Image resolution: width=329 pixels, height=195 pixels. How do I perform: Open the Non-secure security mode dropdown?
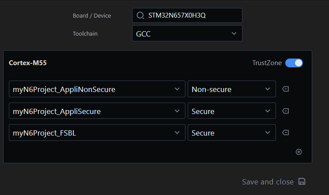click(231, 89)
